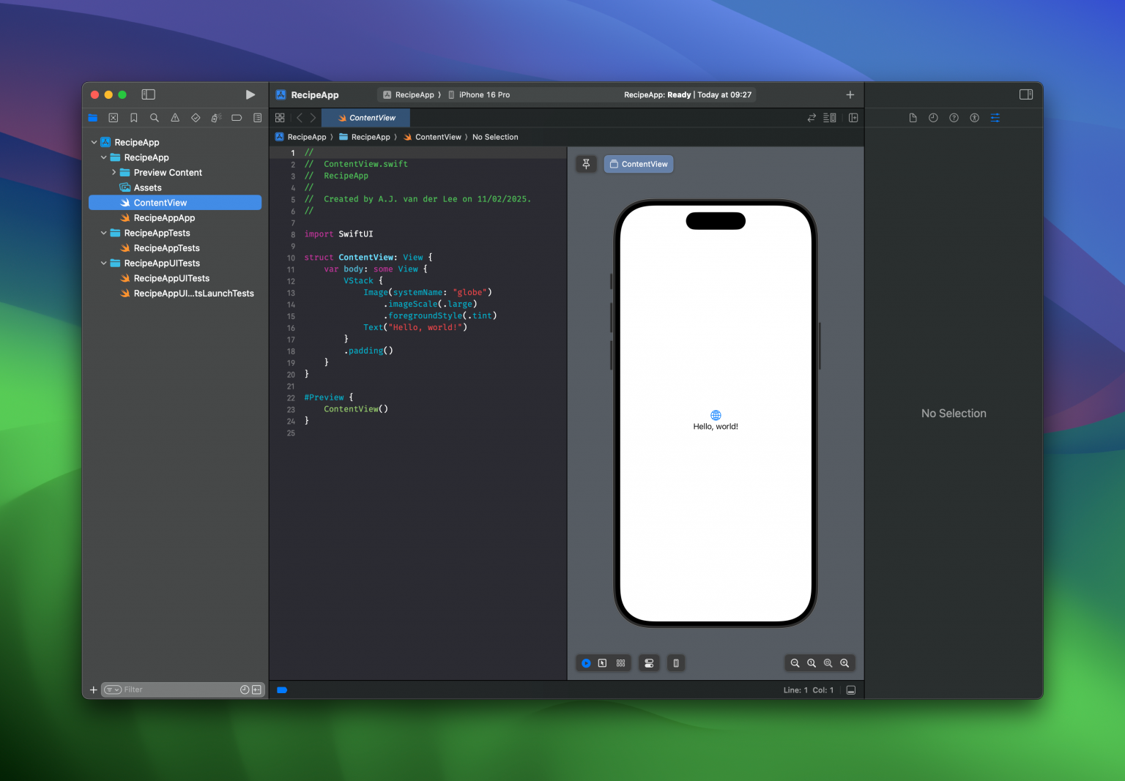The width and height of the screenshot is (1125, 781).
Task: Open the Test navigator
Action: 196,117
